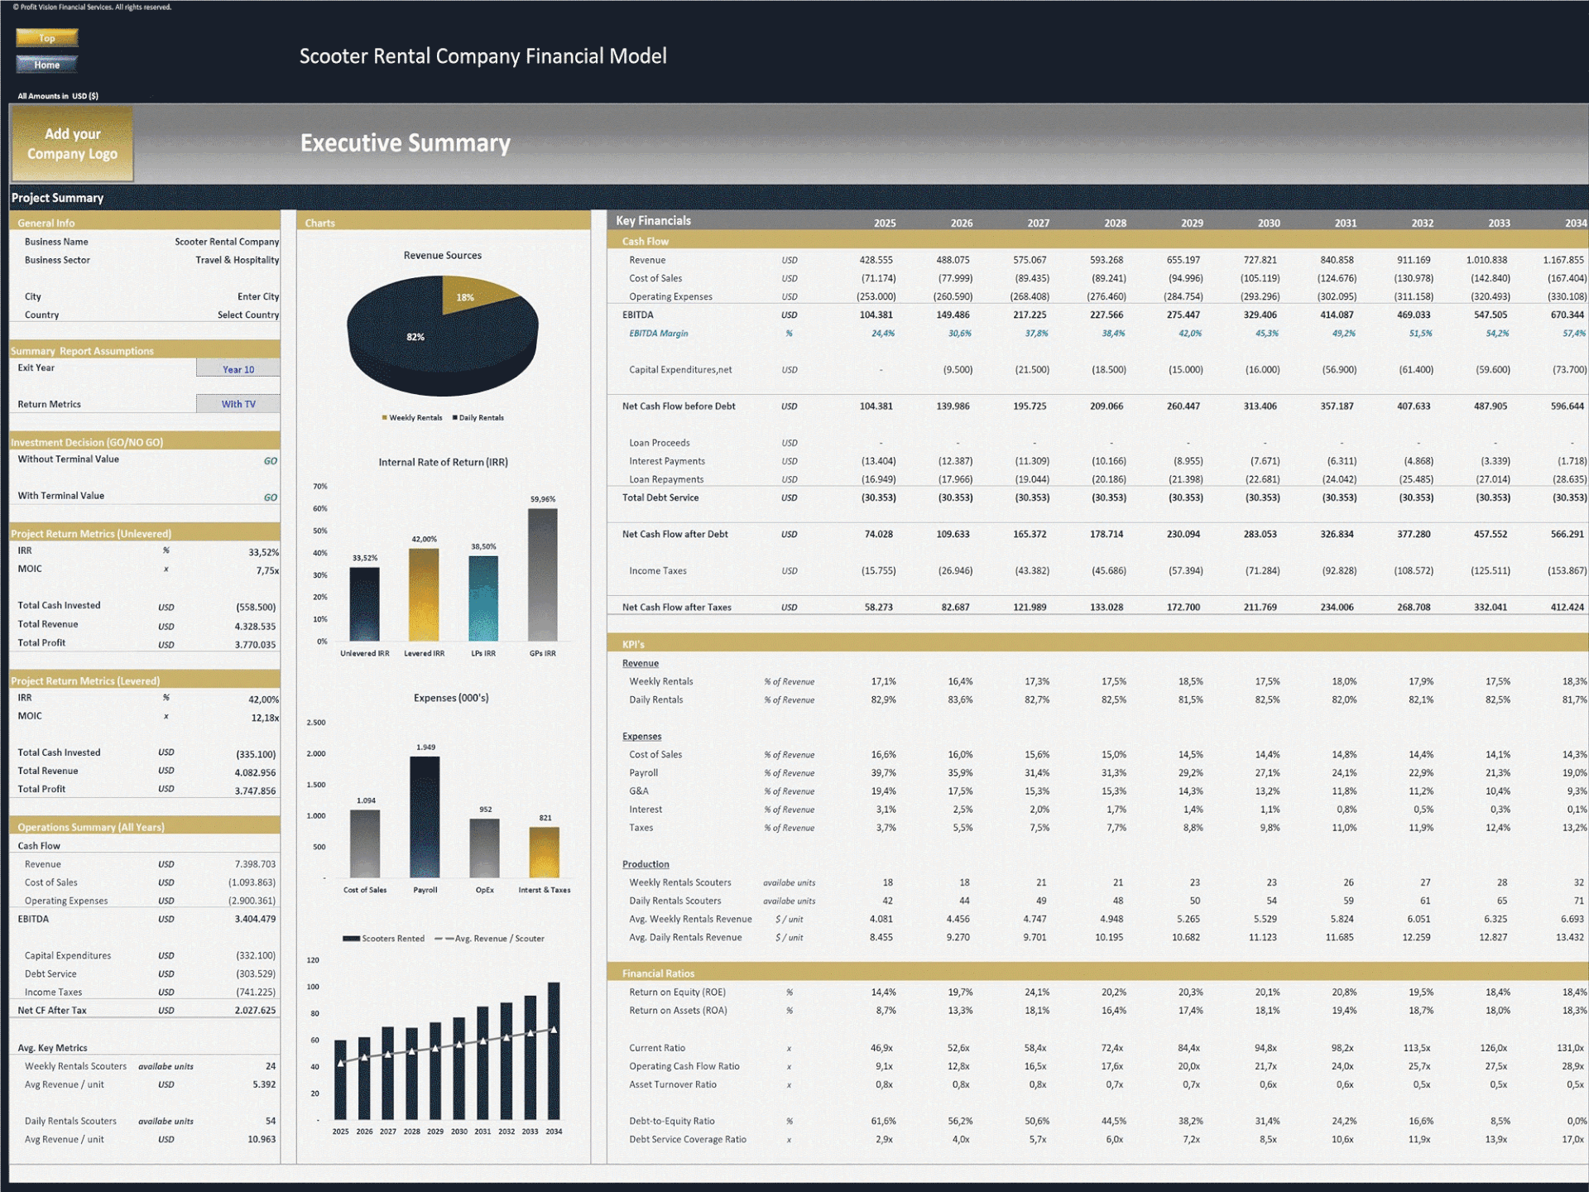
Task: Click the Key Financials header
Action: pyautogui.click(x=653, y=220)
